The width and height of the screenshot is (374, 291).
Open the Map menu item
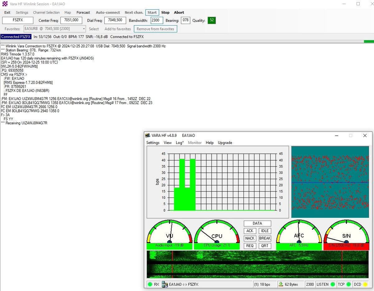(x=68, y=12)
